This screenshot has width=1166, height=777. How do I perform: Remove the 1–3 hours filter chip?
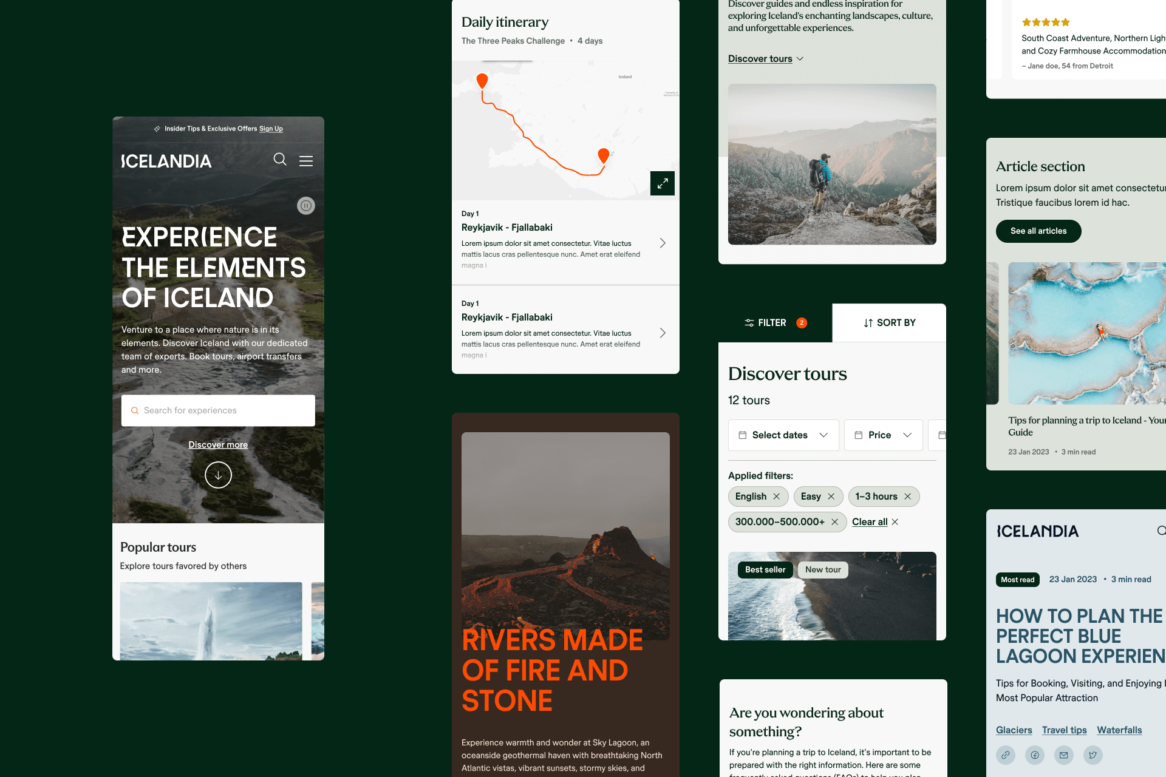point(908,497)
